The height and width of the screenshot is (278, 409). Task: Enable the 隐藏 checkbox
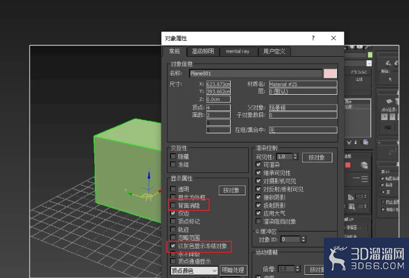click(x=173, y=157)
